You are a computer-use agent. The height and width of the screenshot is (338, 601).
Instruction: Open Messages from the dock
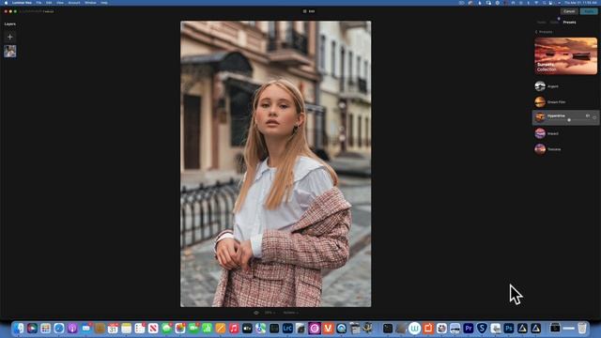point(167,329)
